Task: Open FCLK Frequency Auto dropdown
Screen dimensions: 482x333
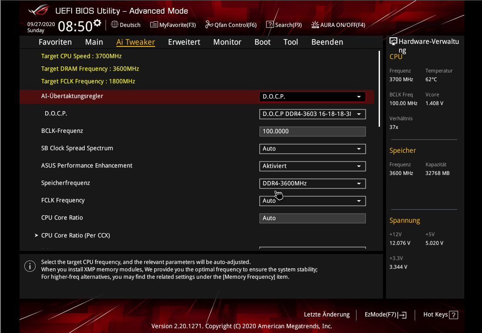Action: point(312,201)
